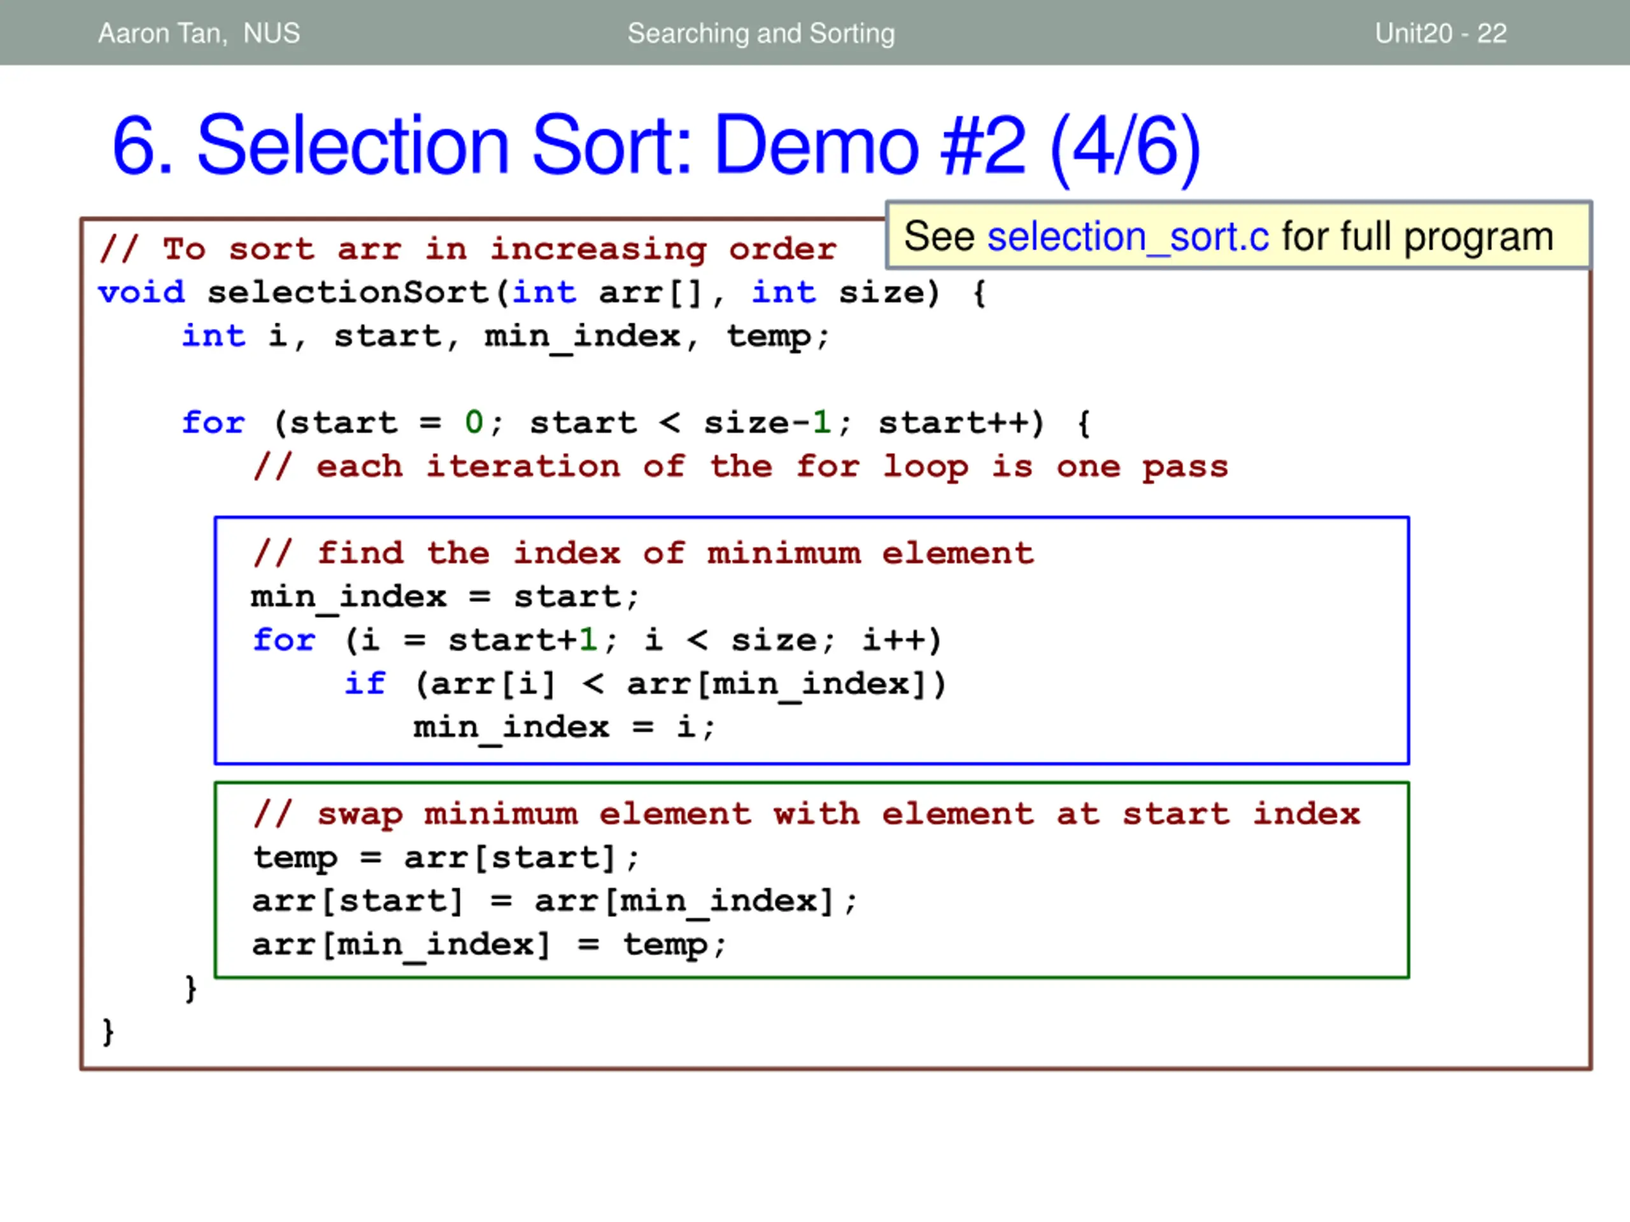Click the selectionSort function declaration line
1630x1222 pixels.
tap(542, 292)
